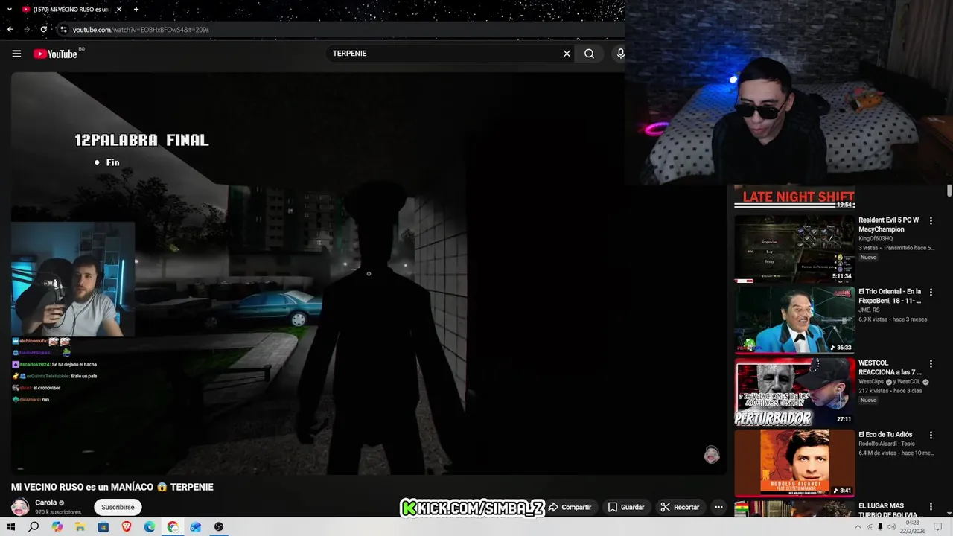Open the notification center icon
The height and width of the screenshot is (536, 953).
(940, 527)
